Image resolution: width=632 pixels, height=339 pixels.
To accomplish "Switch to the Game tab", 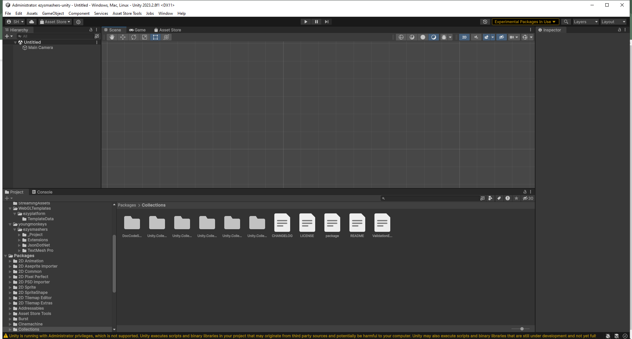I will 138,30.
